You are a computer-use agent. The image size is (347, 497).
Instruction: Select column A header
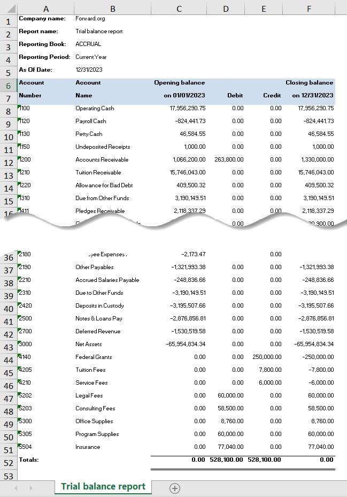pos(45,8)
